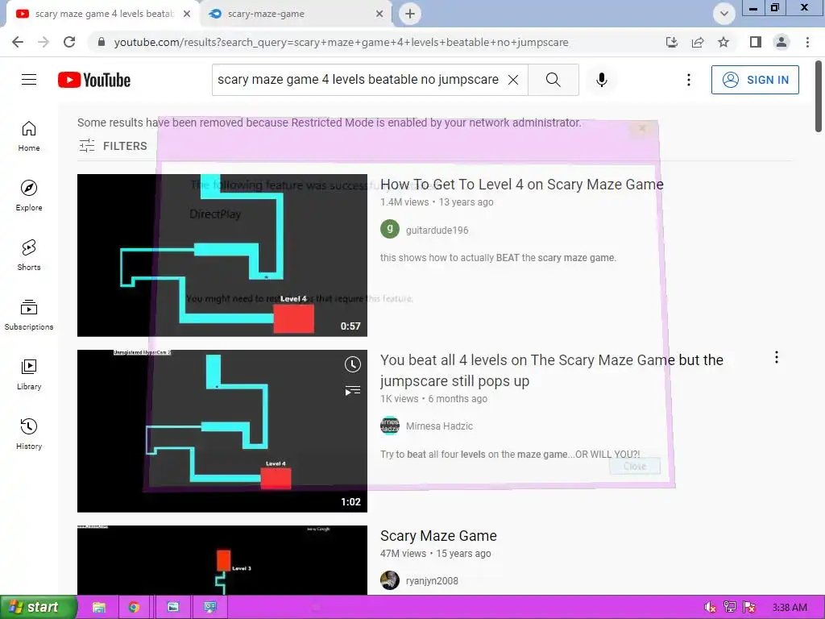Go forward with the browser forward arrow
Screen dimensions: 825x619
44,42
